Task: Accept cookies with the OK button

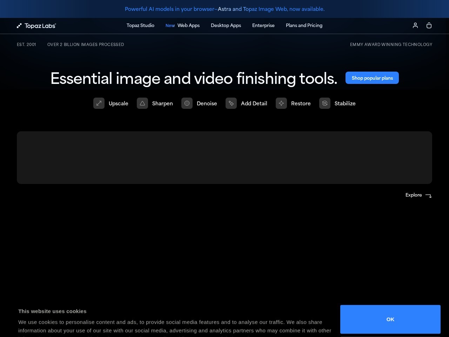Action: [390, 319]
